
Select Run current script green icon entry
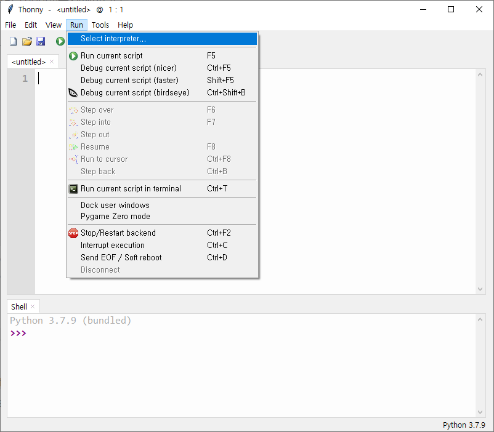[162, 56]
